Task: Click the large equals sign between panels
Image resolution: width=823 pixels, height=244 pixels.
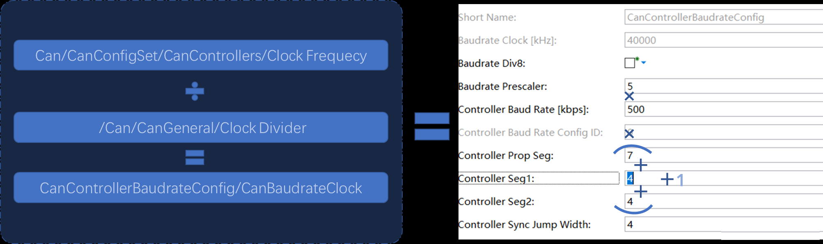Action: 432,127
